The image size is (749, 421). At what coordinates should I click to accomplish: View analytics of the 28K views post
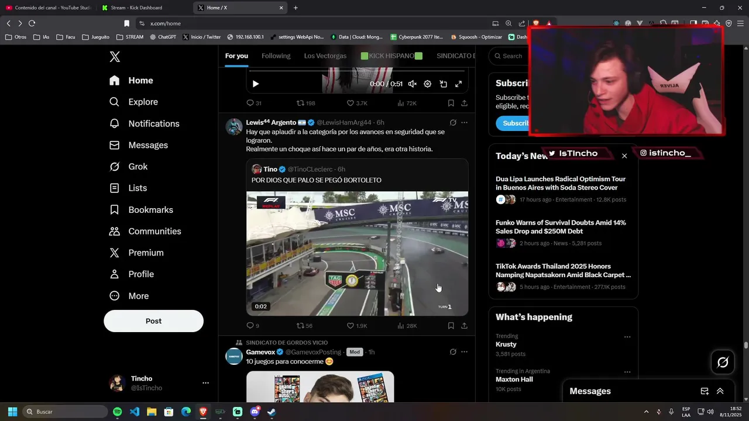407,326
